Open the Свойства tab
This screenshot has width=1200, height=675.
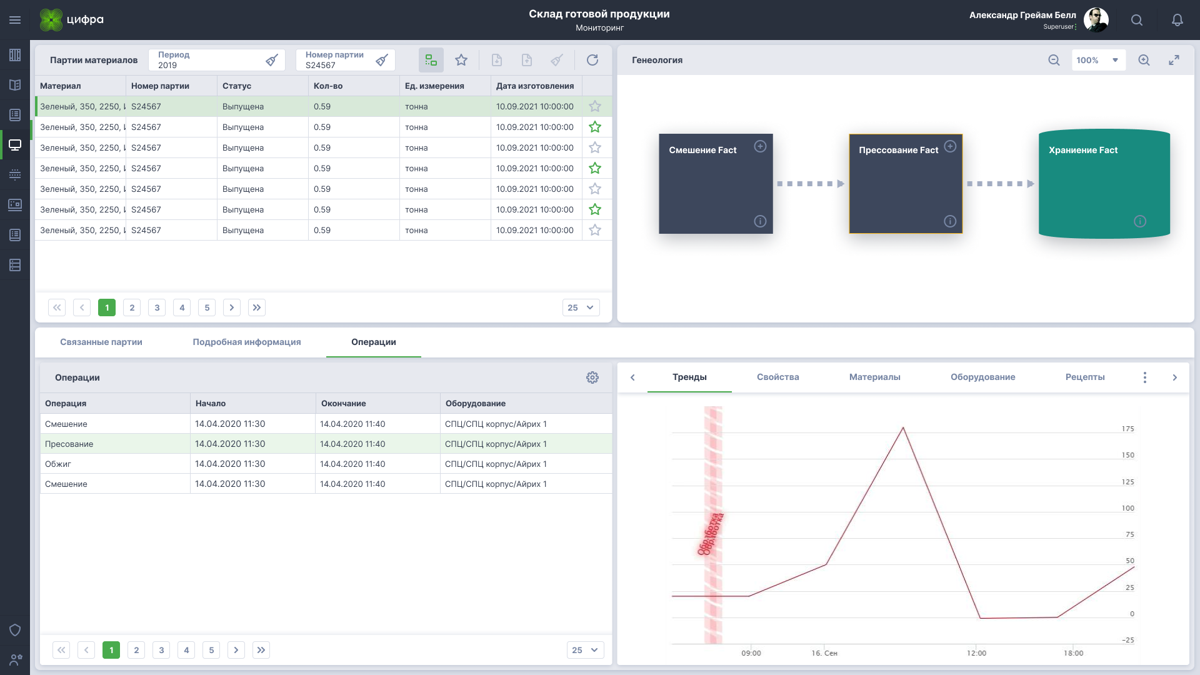point(778,377)
